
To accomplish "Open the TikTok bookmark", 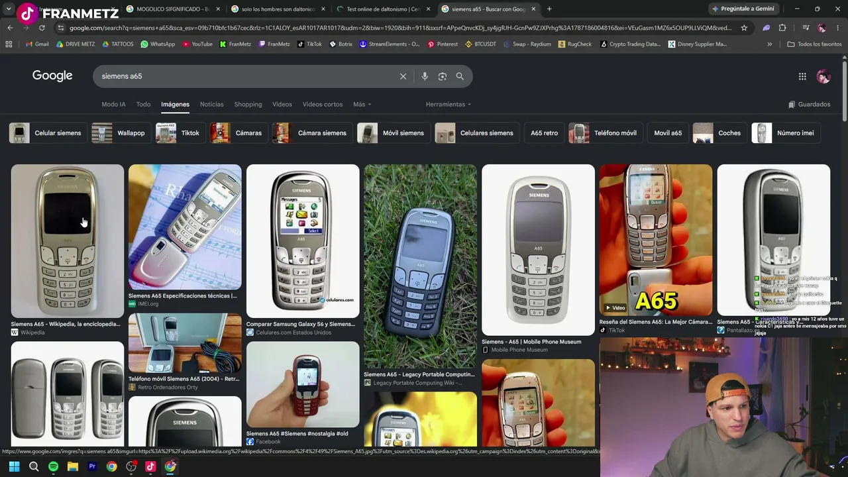I will coord(309,44).
